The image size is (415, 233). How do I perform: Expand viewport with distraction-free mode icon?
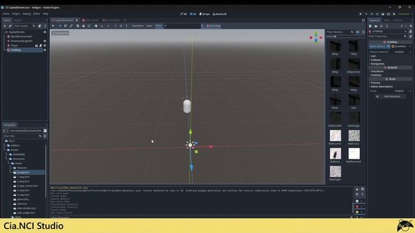pos(363,20)
